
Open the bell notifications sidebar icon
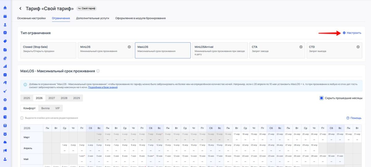(5, 8)
